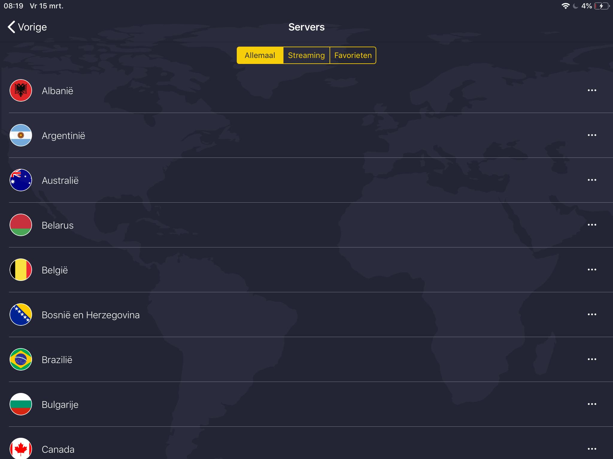Screen dimensions: 613x459
Task: Select the Canada server entry
Action: point(58,449)
